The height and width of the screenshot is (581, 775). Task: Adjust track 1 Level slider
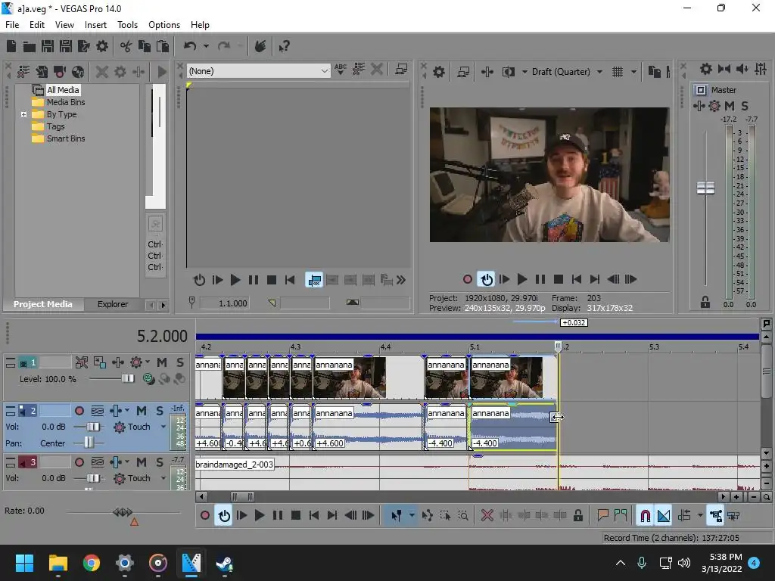click(x=127, y=379)
